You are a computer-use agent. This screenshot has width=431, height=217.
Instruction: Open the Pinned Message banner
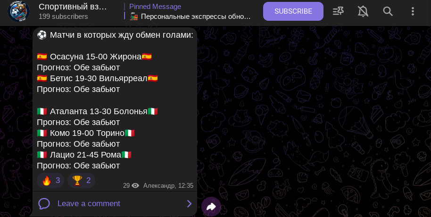(188, 11)
